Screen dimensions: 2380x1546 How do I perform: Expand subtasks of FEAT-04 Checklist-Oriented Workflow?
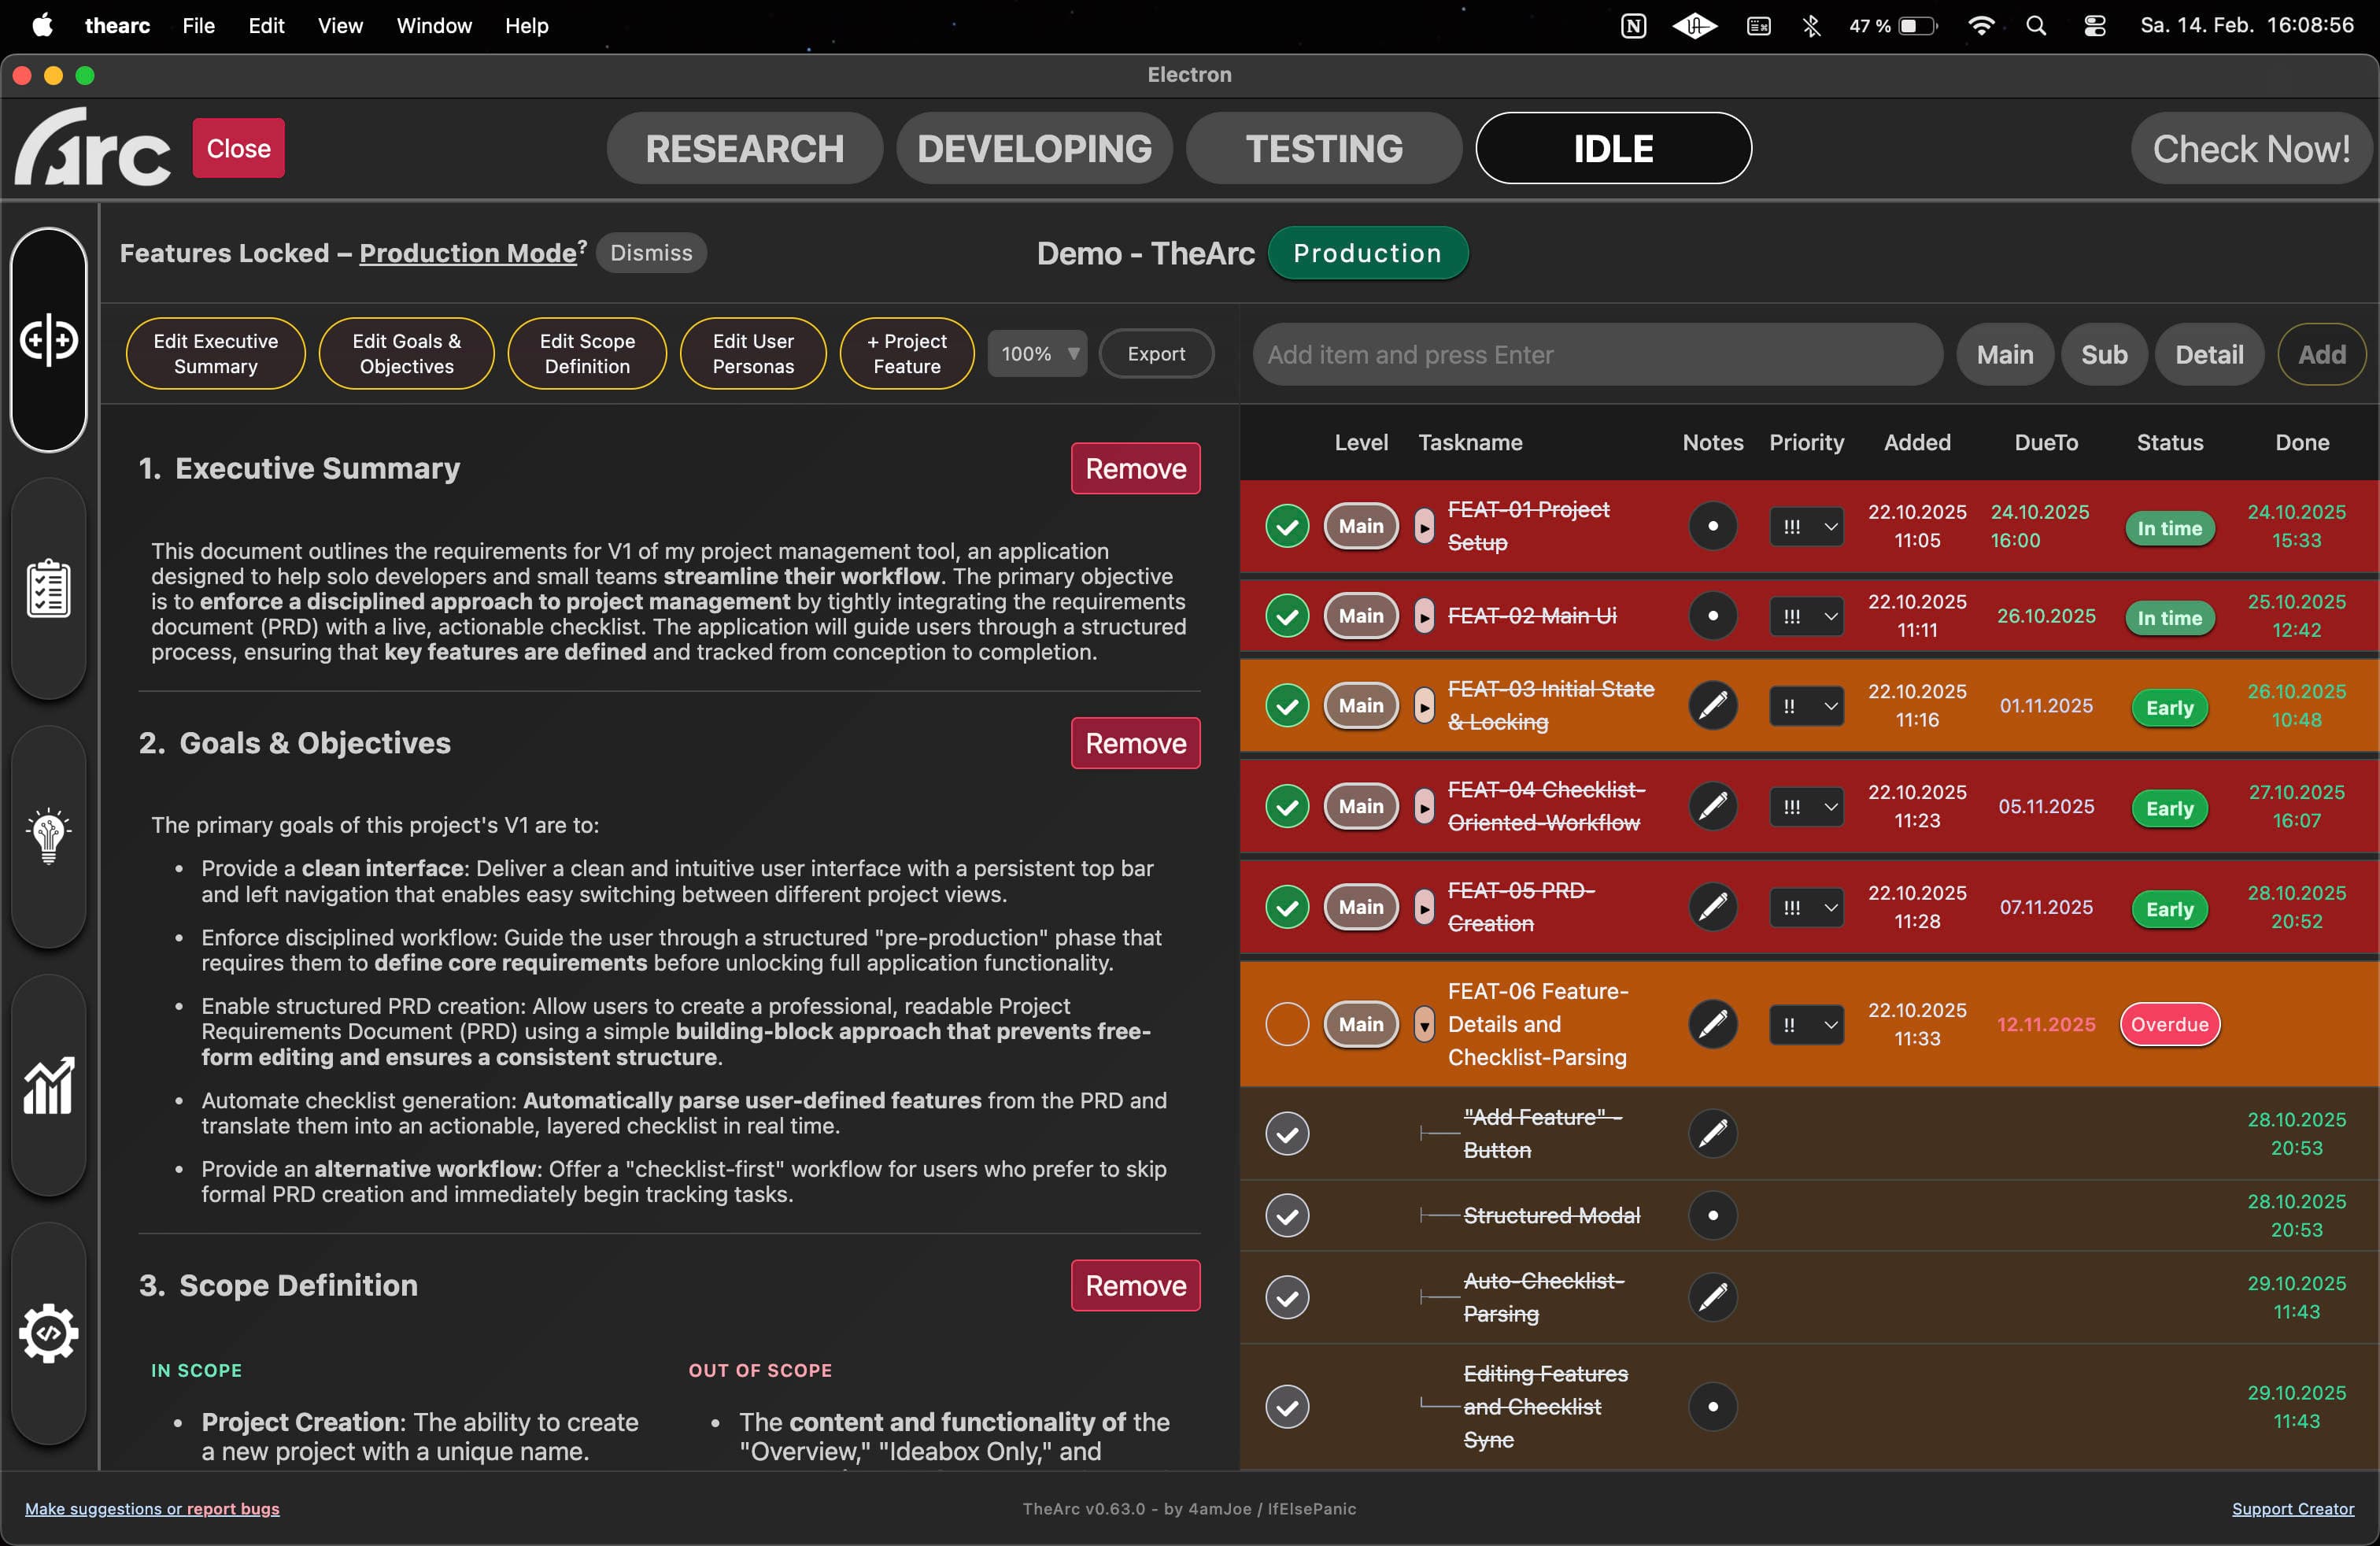pyautogui.click(x=1424, y=807)
